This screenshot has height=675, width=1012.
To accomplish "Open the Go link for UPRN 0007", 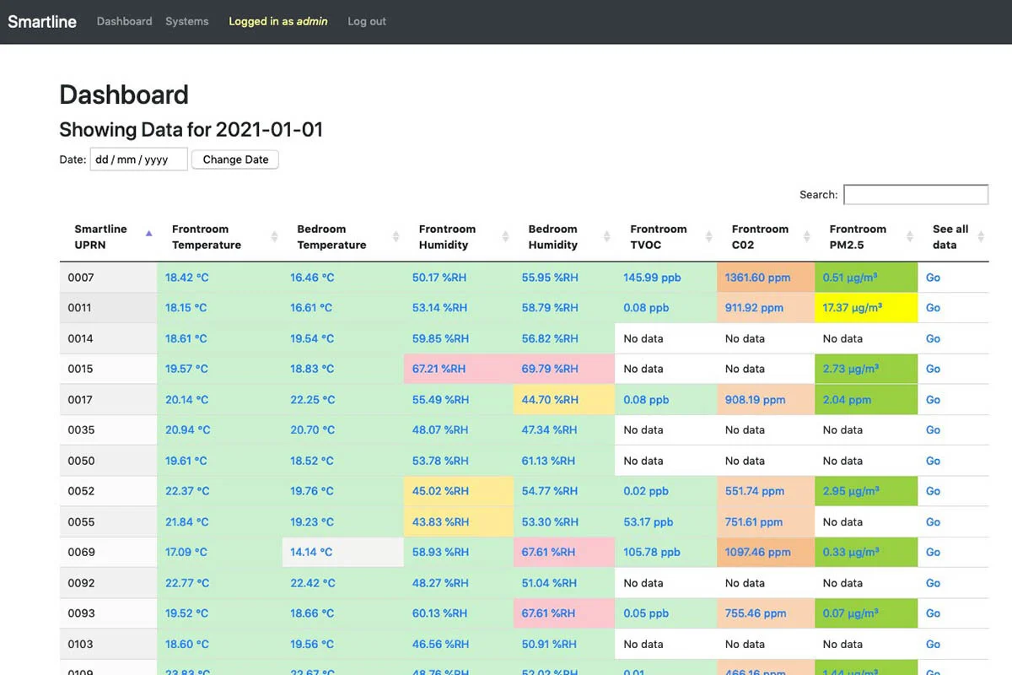I will (x=933, y=277).
